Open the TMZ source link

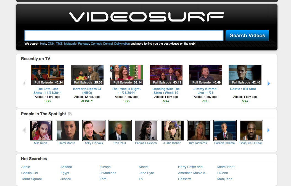click(59, 44)
